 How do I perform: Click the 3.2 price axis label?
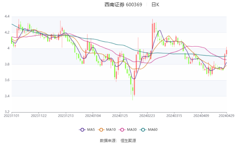click(x=7, y=112)
